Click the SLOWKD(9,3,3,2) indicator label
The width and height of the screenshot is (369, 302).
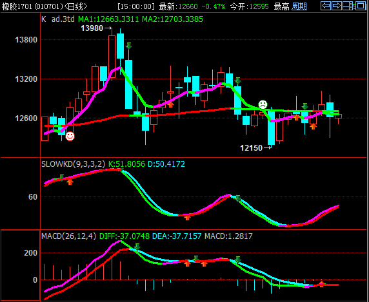[x=73, y=164]
